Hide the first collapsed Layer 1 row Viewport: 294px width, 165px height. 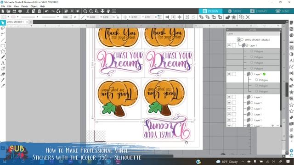229,97
